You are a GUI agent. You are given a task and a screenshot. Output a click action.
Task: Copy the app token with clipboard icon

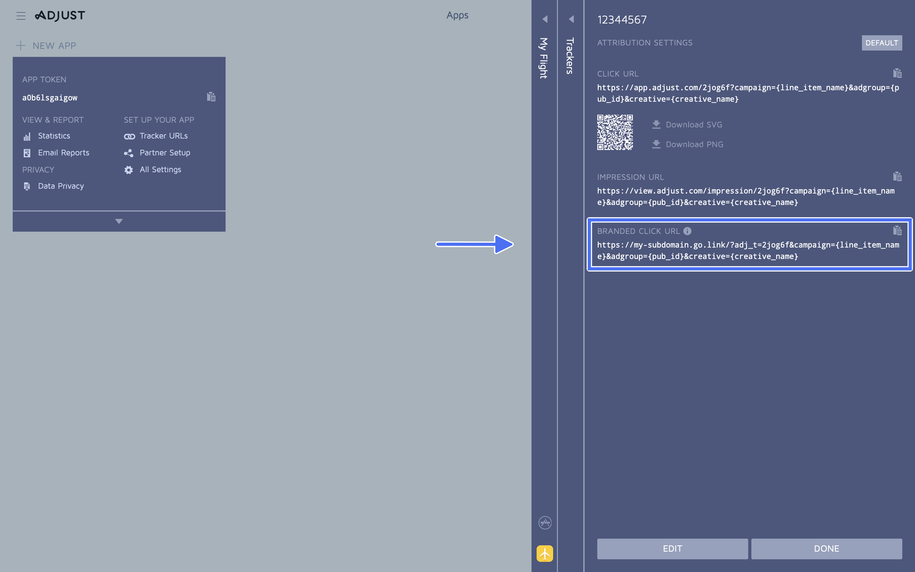[211, 97]
